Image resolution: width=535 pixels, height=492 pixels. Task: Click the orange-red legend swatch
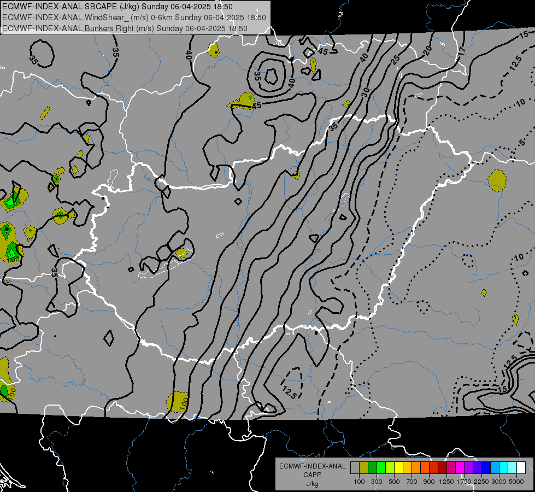[425, 468]
